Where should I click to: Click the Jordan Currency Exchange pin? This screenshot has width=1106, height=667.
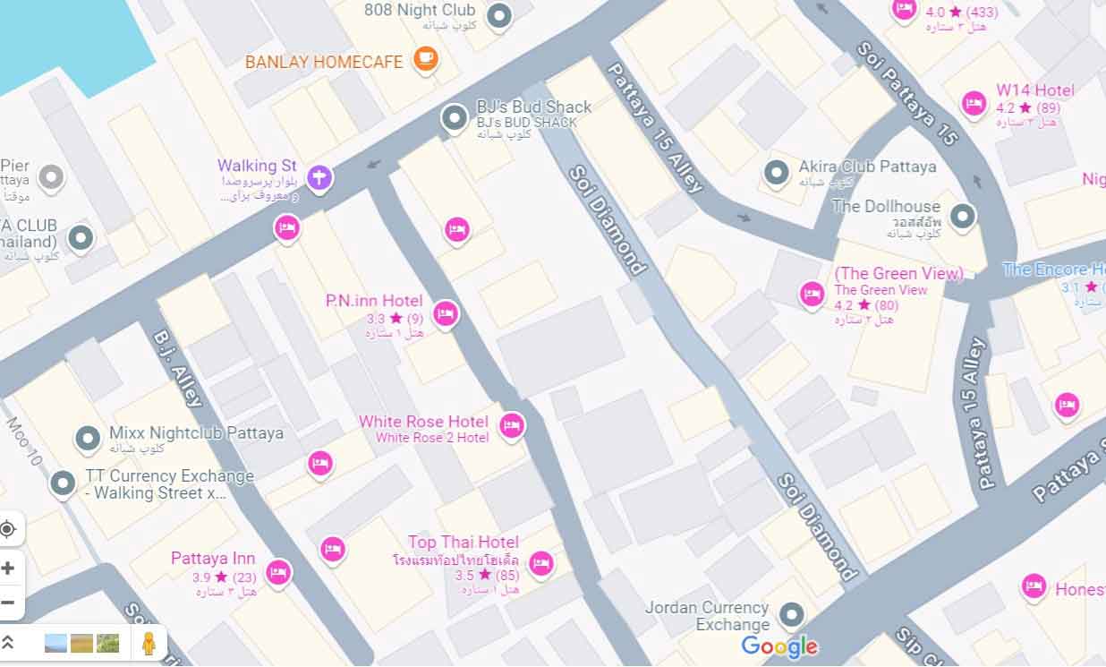(x=791, y=615)
